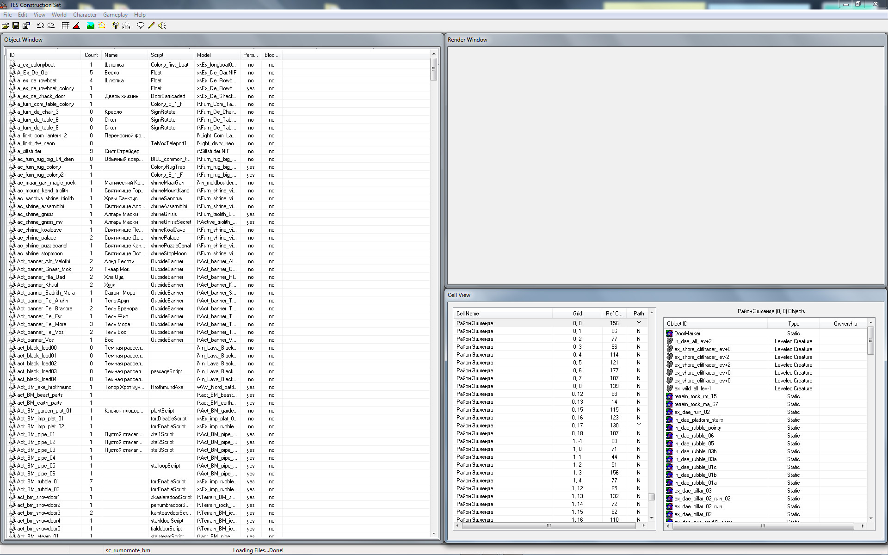
Task: Click cell objects horizontal scroll right arrow
Action: [863, 526]
